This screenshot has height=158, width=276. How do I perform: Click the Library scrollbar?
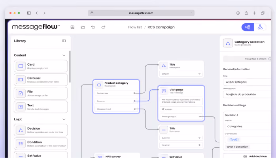[70, 67]
